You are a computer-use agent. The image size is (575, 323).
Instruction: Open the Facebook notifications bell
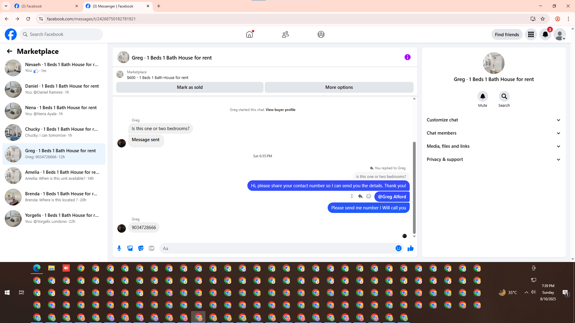point(545,34)
